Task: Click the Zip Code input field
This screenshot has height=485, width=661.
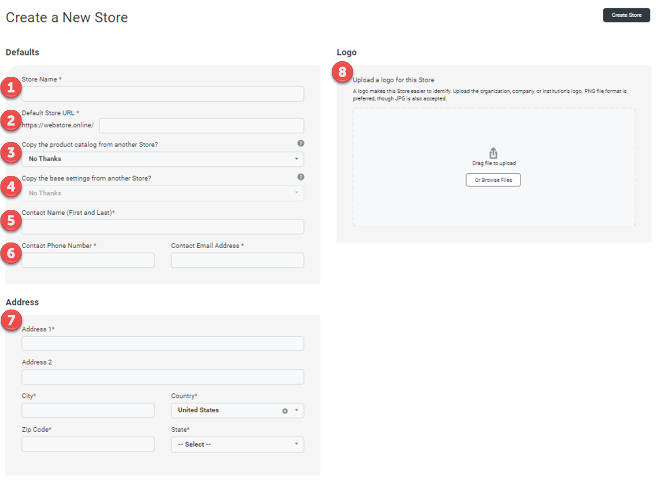Action: click(x=88, y=444)
